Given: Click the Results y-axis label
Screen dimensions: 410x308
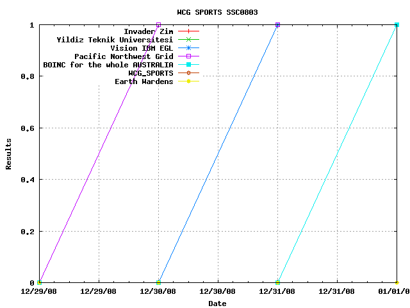Looking at the screenshot, I should pyautogui.click(x=9, y=153).
